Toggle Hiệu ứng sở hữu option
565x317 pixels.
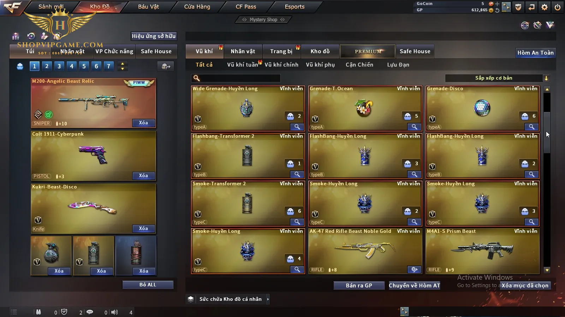coord(154,36)
